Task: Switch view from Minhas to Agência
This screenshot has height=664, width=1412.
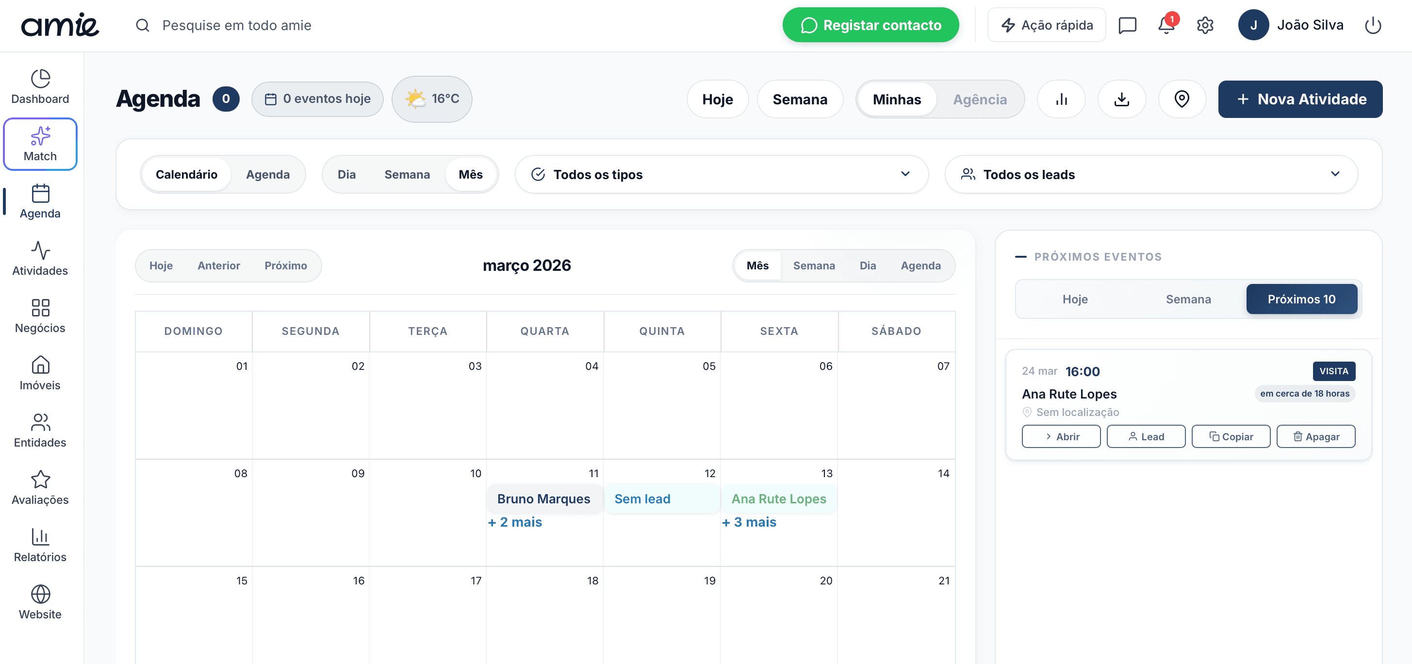Action: [x=980, y=99]
